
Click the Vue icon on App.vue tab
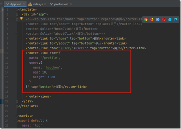(x=8, y=4)
